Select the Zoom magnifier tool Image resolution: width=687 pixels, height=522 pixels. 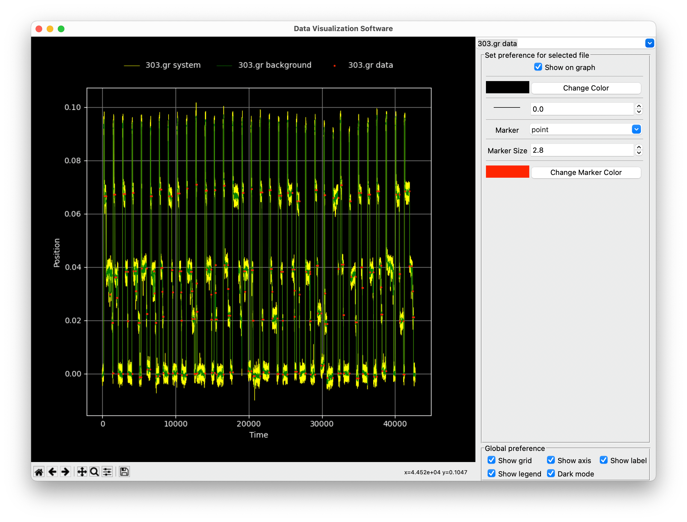pos(94,472)
